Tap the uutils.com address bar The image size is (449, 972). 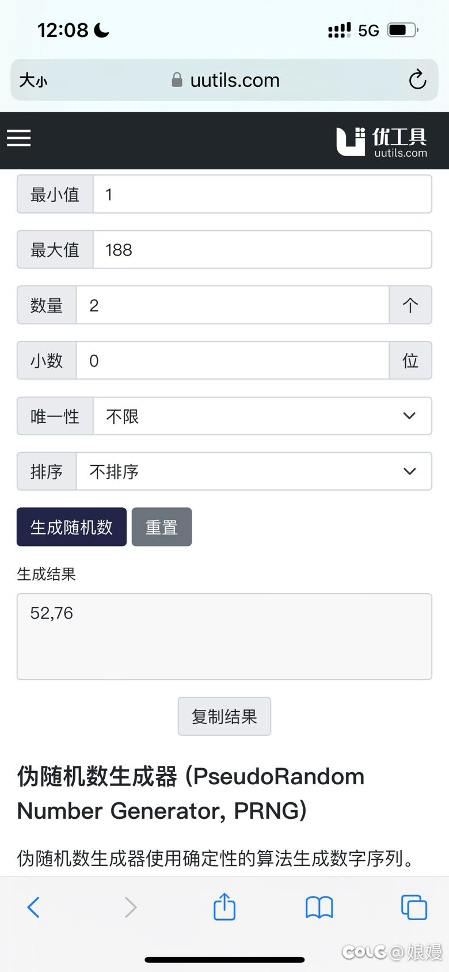pos(224,80)
